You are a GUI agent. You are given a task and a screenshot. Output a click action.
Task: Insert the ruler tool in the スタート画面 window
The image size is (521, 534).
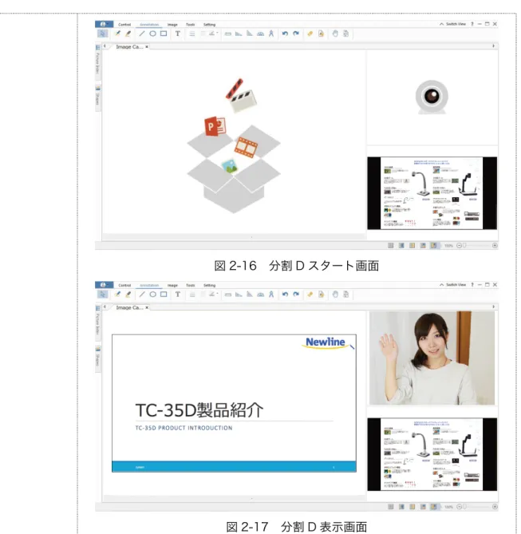click(228, 34)
